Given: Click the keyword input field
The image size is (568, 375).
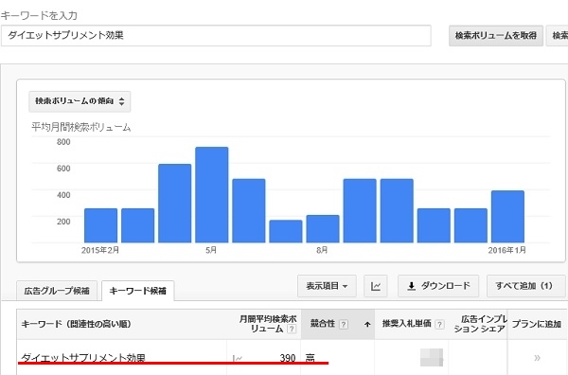Looking at the screenshot, I should coord(216,35).
